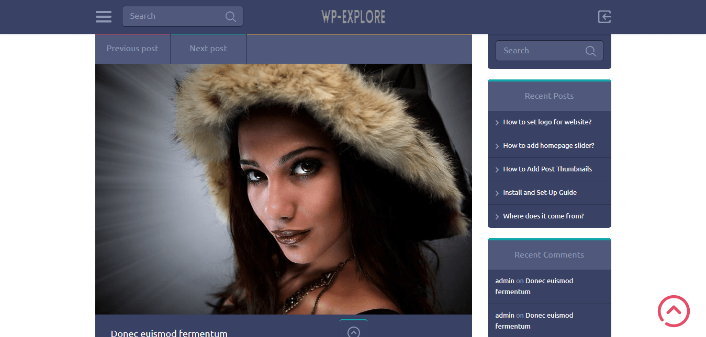The image size is (706, 337).
Task: Click 'admin' in the second recent comment
Action: coord(505,315)
